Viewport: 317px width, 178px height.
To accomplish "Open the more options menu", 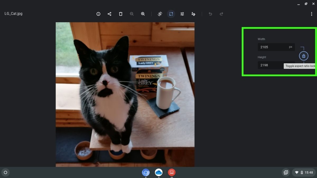I will coord(312,14).
